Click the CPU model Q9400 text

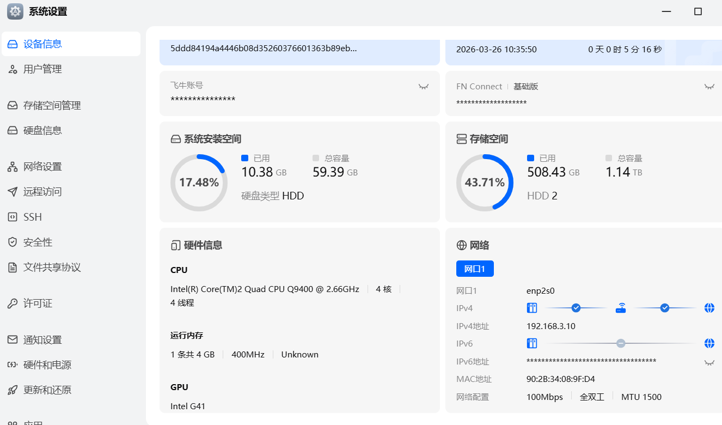coord(265,289)
